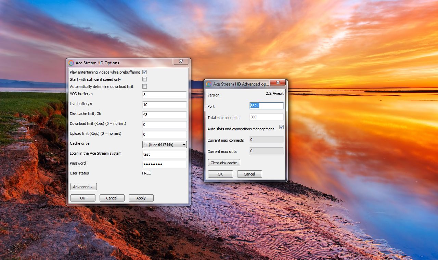Click the Login field containing test

pos(165,154)
